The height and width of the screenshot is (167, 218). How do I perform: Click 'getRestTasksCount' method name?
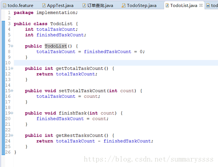click(79, 136)
